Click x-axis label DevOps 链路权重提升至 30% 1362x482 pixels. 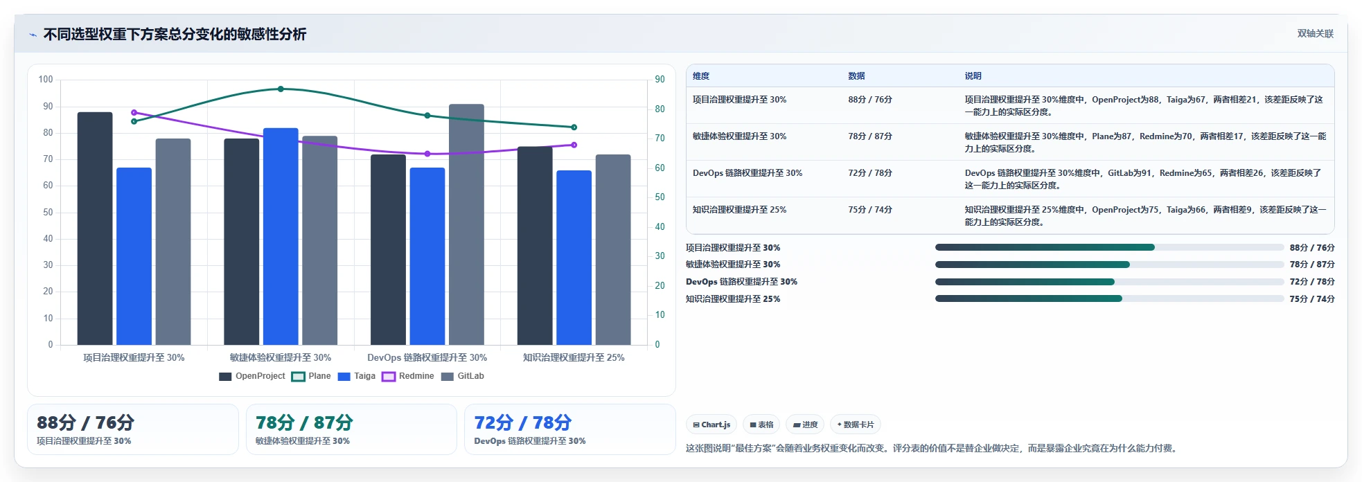[x=427, y=358]
